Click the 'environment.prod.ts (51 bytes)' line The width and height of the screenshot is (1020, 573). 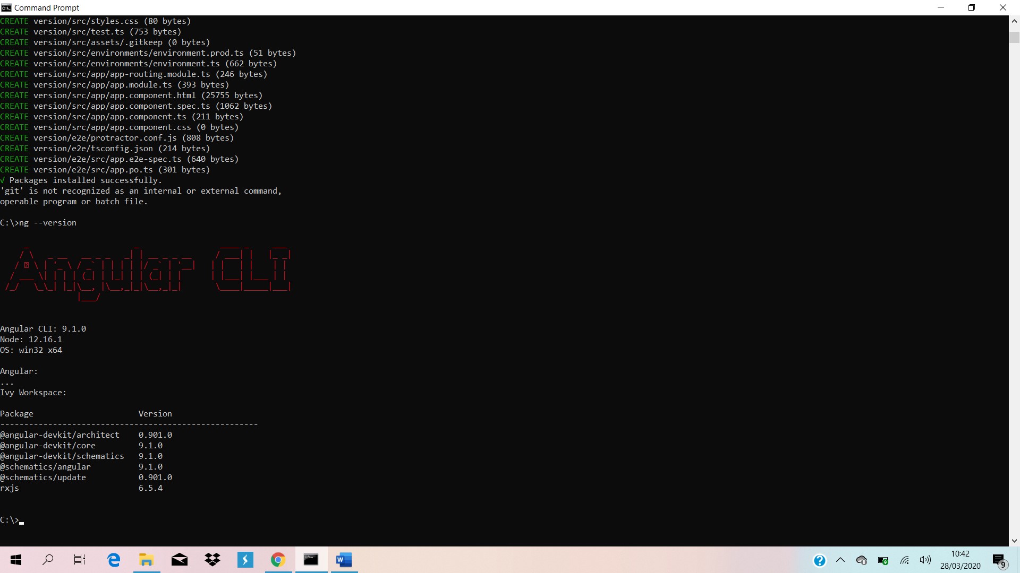148,53
